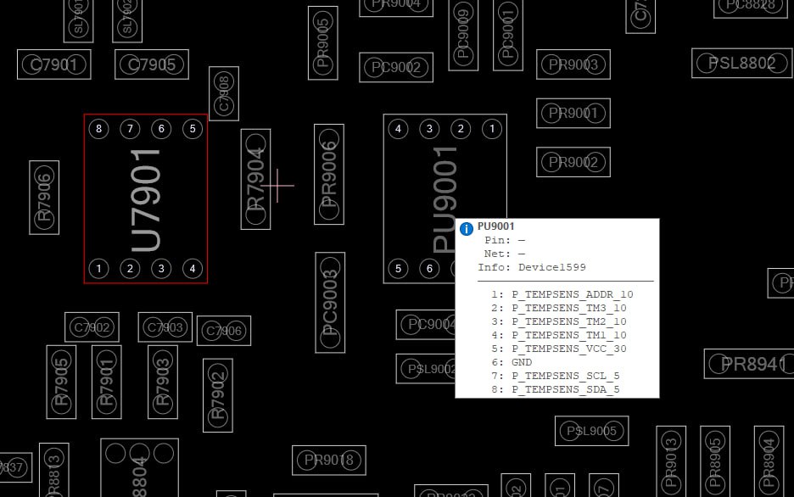Select capacitor PC9004
This screenshot has width=794, height=497.
426,325
